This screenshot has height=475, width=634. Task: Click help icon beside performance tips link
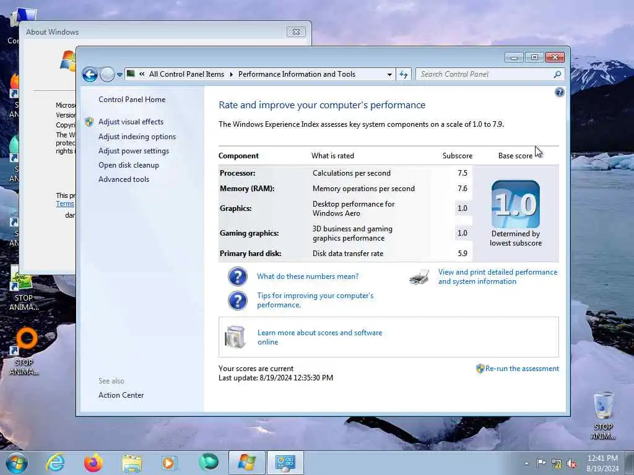[x=238, y=301]
